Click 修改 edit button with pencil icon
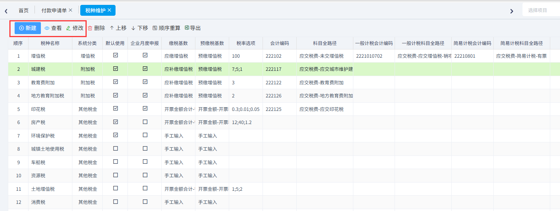This screenshot has width=560, height=211. point(75,28)
